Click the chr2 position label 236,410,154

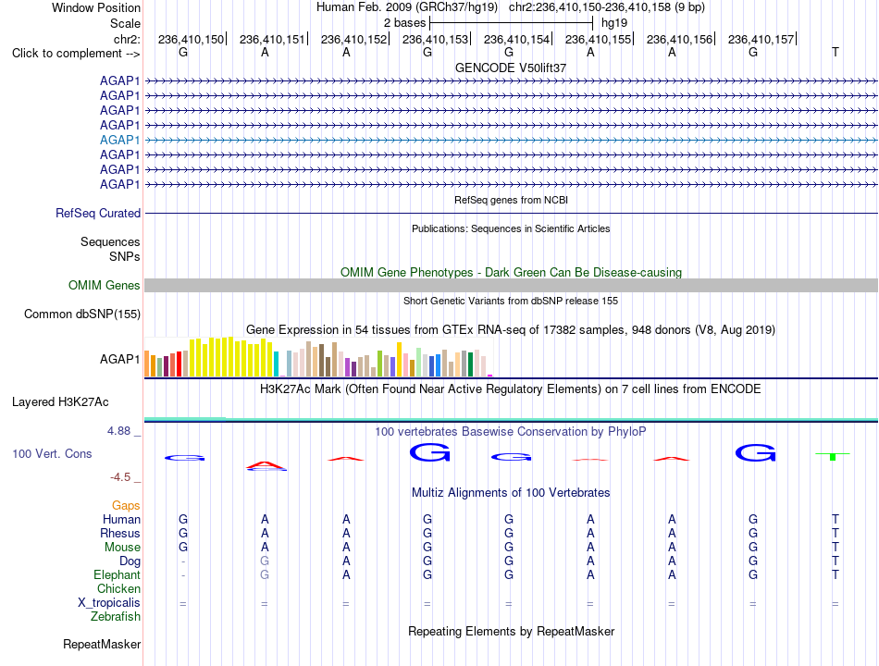click(x=517, y=39)
